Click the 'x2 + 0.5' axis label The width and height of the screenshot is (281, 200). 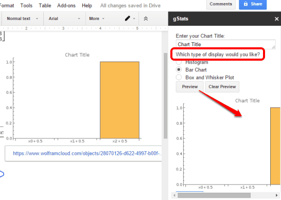120,141
